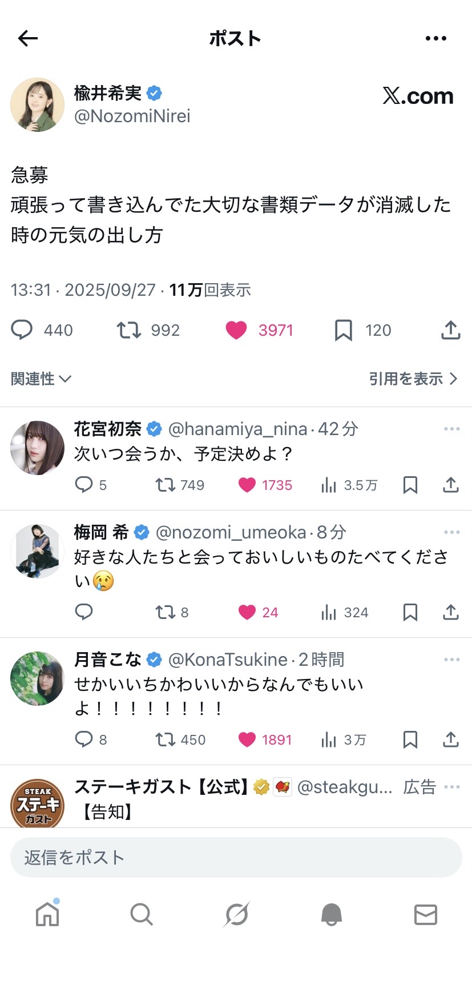Unlike the main post with 3971 likes
472x981 pixels.
236,330
